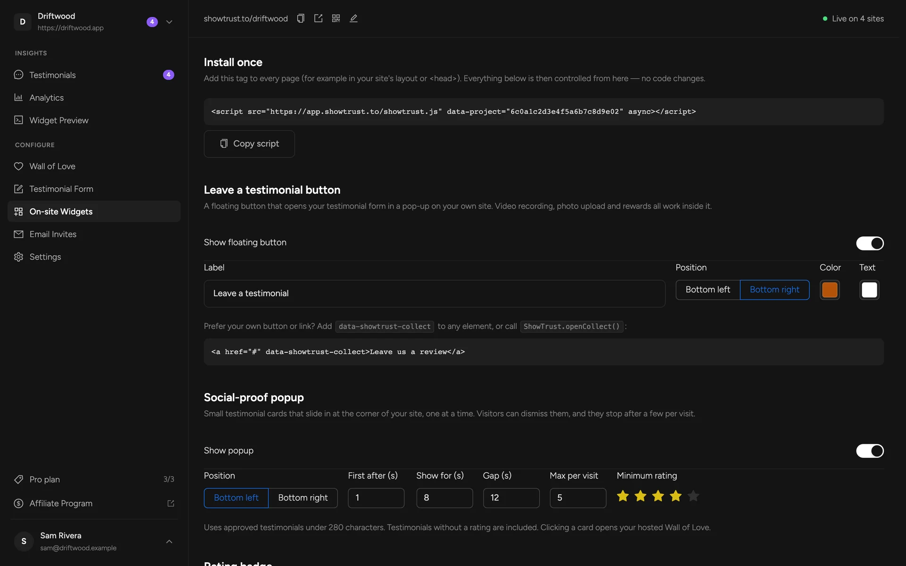Open the hosted page in new tab icon
The height and width of the screenshot is (566, 906).
pyautogui.click(x=318, y=18)
